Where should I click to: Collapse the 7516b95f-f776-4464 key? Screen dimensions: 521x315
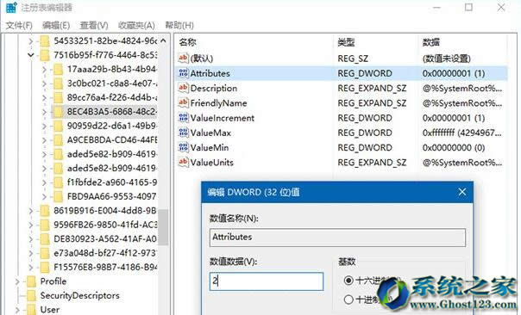30,55
